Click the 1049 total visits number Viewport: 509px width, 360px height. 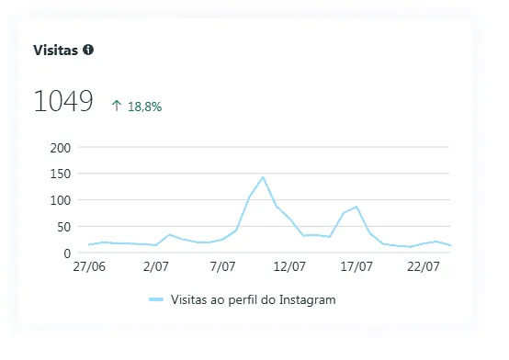63,101
